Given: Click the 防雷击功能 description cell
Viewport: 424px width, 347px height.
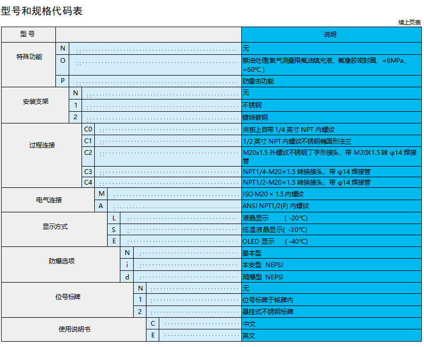Looking at the screenshot, I should [x=330, y=81].
